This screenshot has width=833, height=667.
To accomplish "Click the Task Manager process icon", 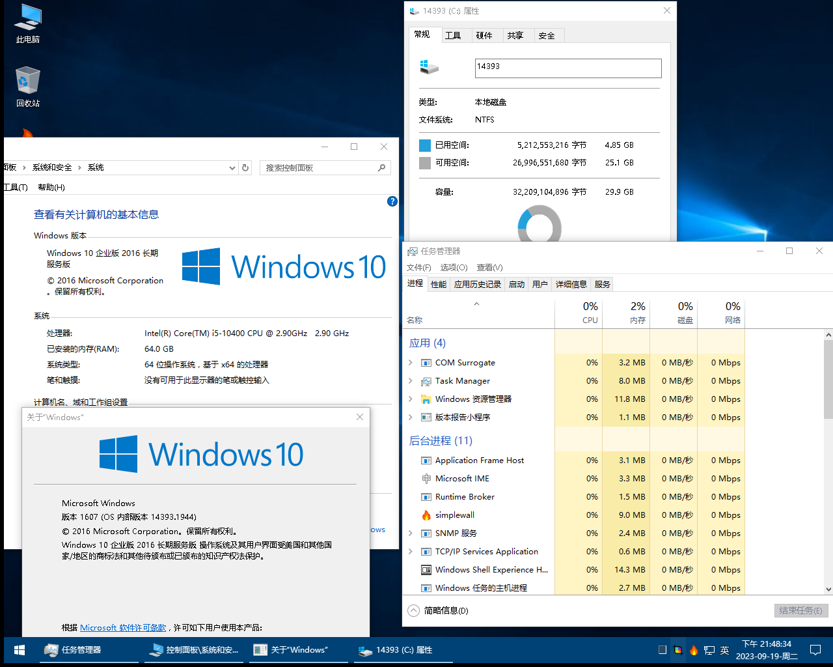I will 426,381.
